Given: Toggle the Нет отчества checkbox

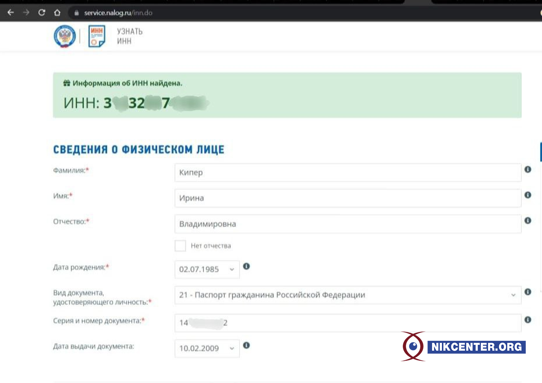Looking at the screenshot, I should click(180, 246).
